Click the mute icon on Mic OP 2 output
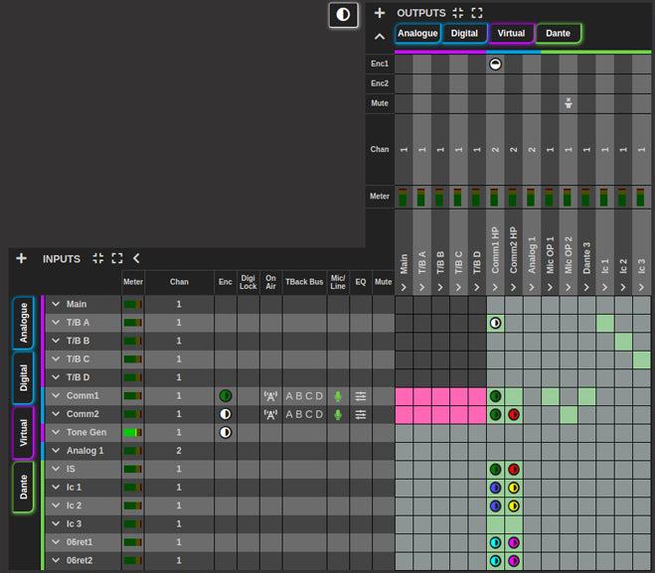This screenshot has width=655, height=573. (568, 102)
